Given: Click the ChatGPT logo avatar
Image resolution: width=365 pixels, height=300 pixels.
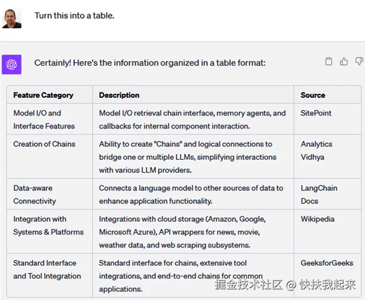Looking at the screenshot, I should pyautogui.click(x=11, y=64).
